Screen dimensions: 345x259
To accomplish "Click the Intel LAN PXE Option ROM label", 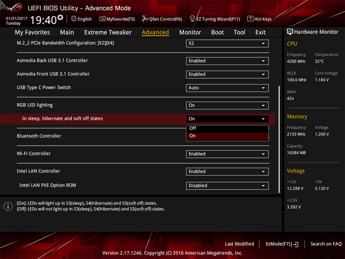I will (x=48, y=185).
